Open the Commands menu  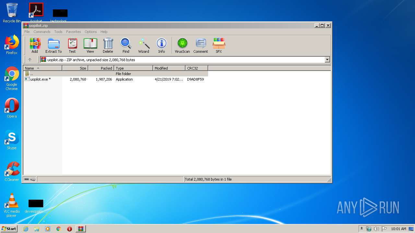pos(42,32)
